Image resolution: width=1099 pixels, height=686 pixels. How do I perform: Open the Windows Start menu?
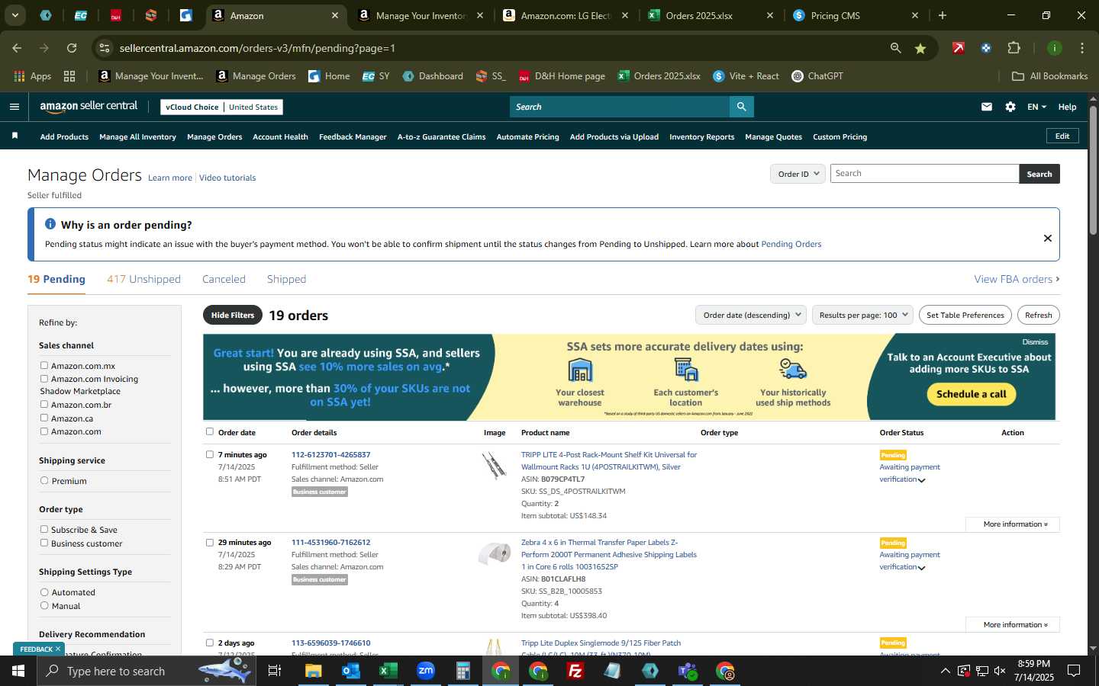click(x=18, y=671)
